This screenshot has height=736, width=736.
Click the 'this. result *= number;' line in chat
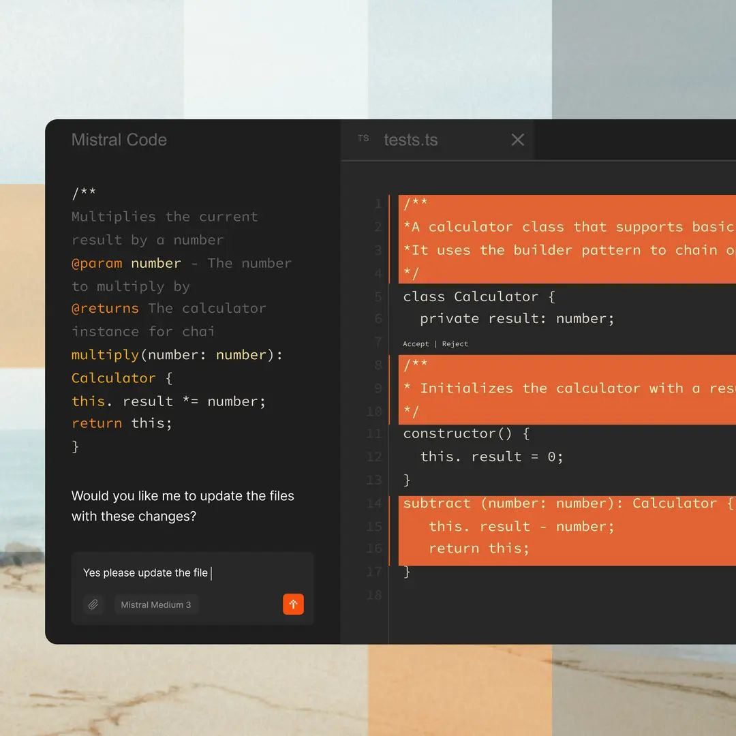168,401
